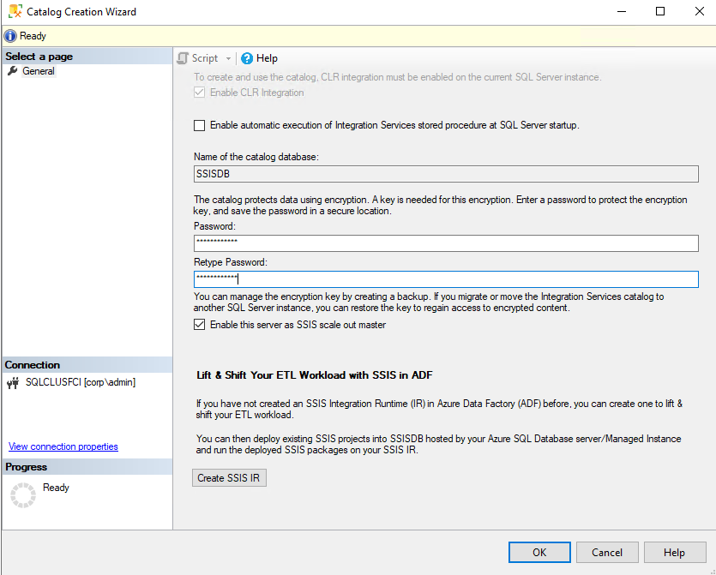Click the Script toolbar icon
Image resolution: width=716 pixels, height=575 pixels.
[184, 57]
